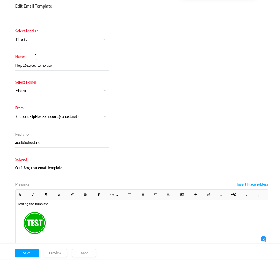The width and height of the screenshot is (280, 260).
Task: Insert an image into the message
Action: (x=182, y=195)
